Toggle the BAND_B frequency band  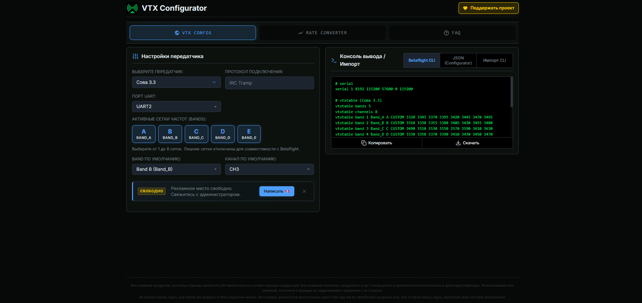point(170,134)
